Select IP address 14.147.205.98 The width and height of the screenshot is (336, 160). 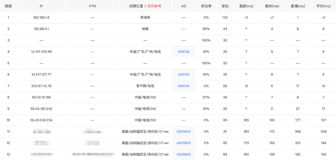coord(41,52)
